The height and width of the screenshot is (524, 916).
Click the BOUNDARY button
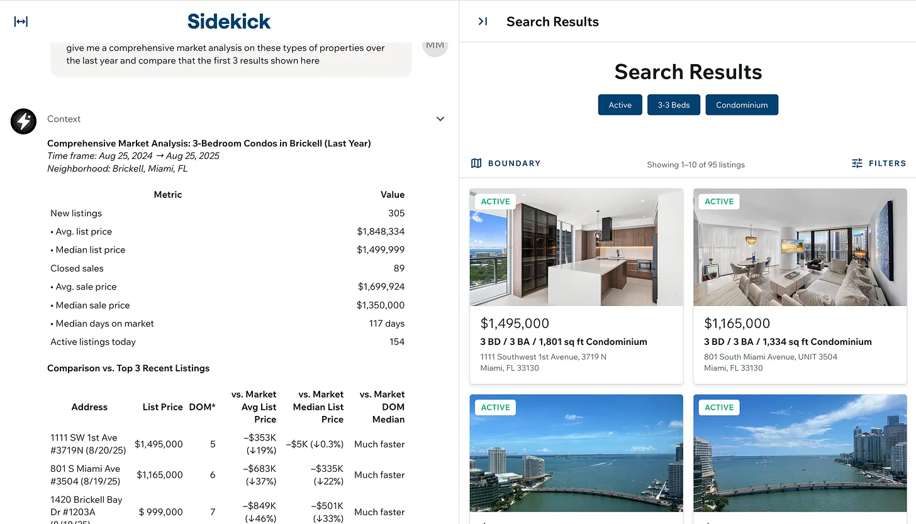505,163
